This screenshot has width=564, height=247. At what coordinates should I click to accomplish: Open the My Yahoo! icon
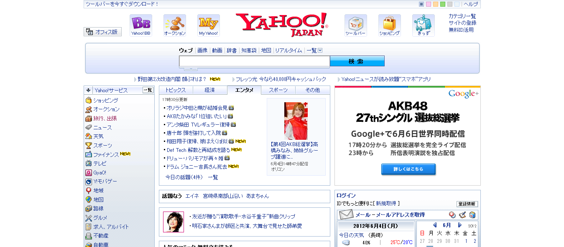tap(209, 25)
